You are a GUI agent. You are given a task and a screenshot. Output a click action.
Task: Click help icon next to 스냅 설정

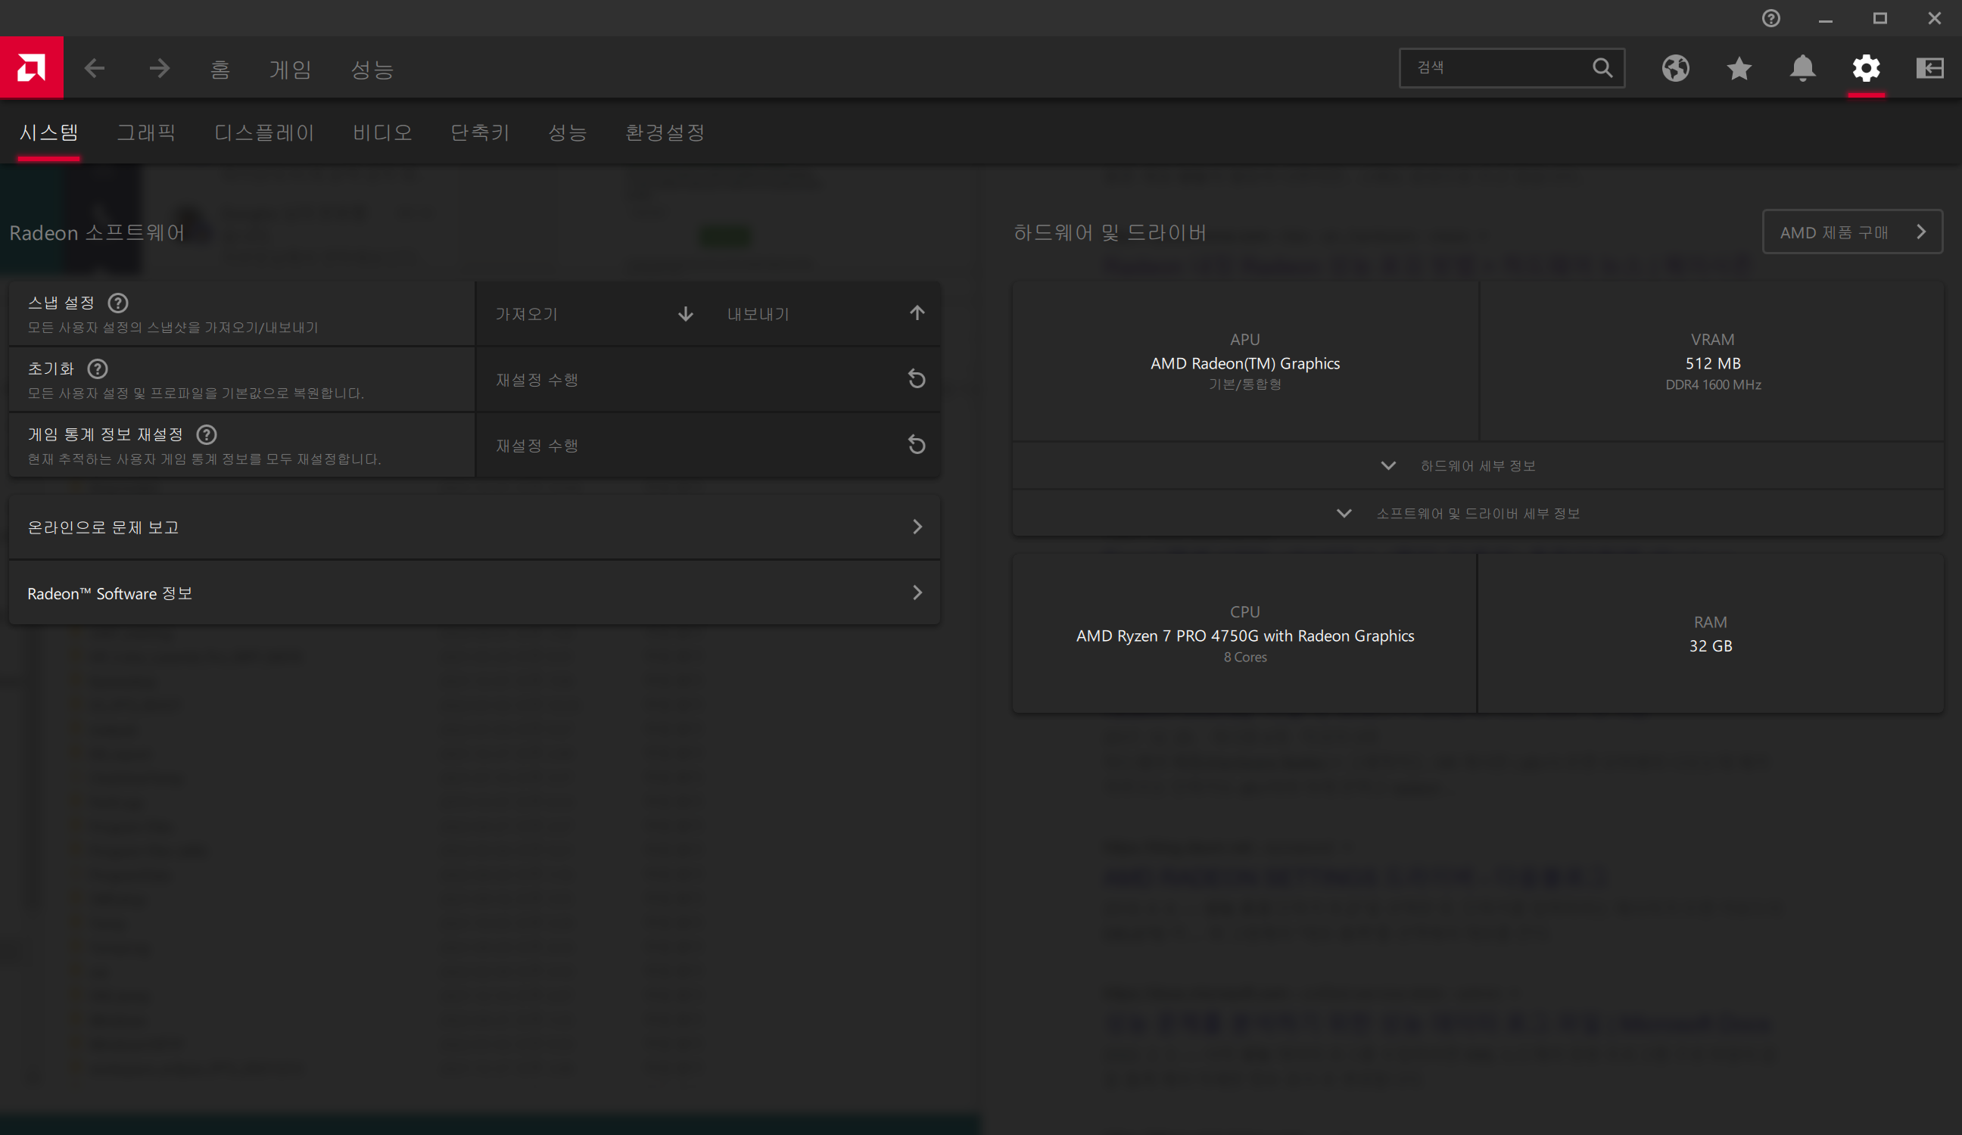click(x=118, y=303)
